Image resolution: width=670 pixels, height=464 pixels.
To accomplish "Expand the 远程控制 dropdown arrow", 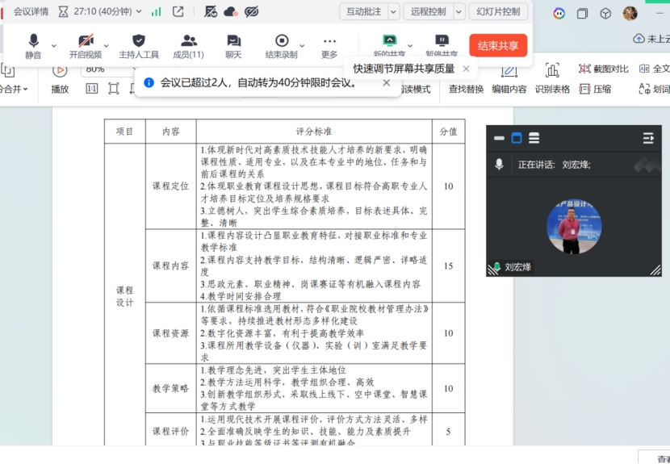I will click(x=459, y=11).
